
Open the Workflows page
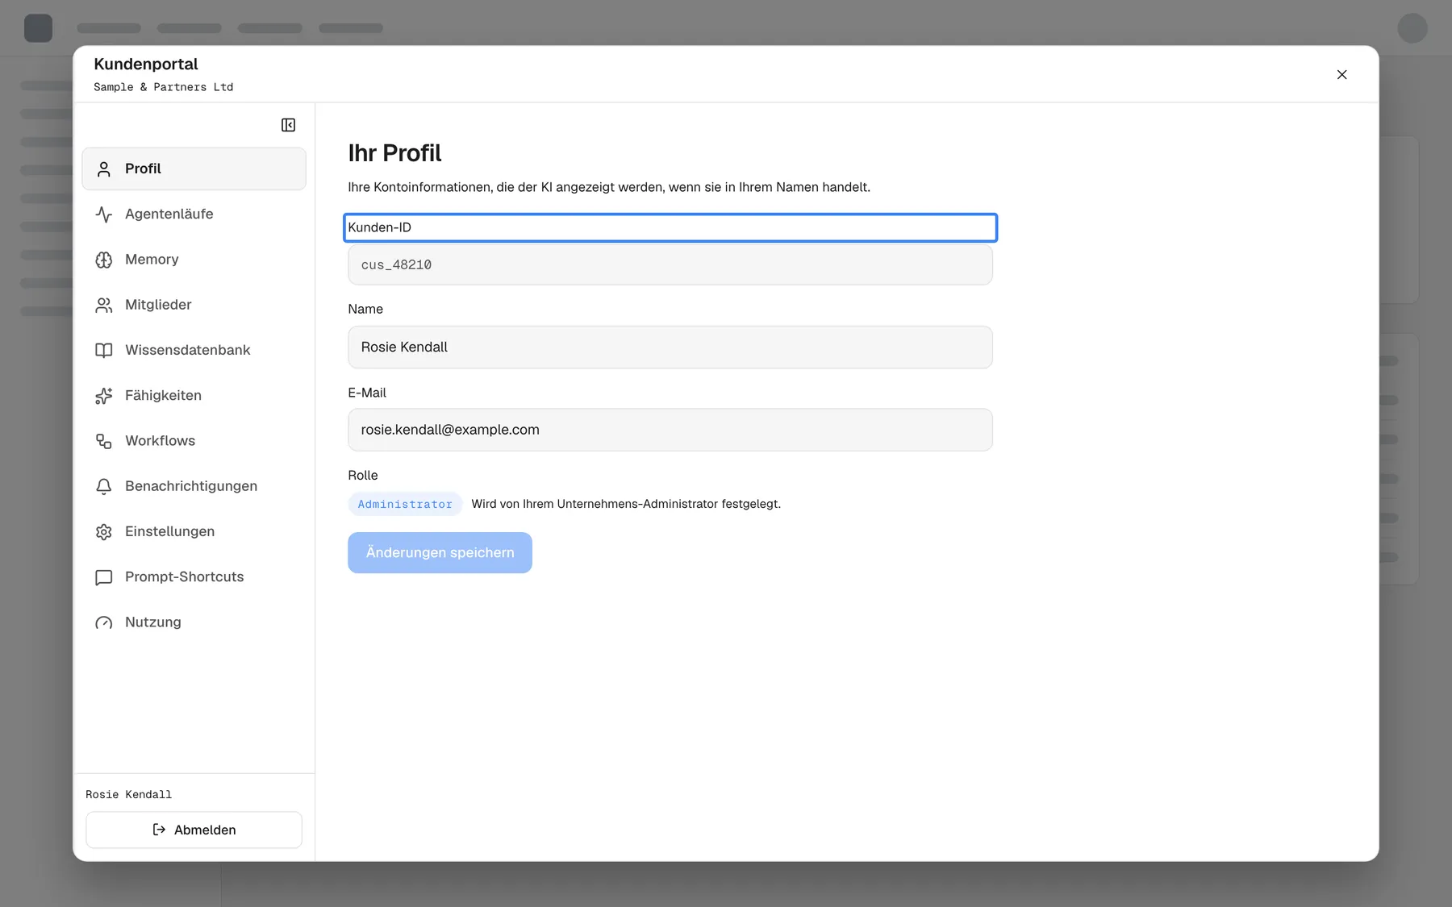[x=194, y=440]
